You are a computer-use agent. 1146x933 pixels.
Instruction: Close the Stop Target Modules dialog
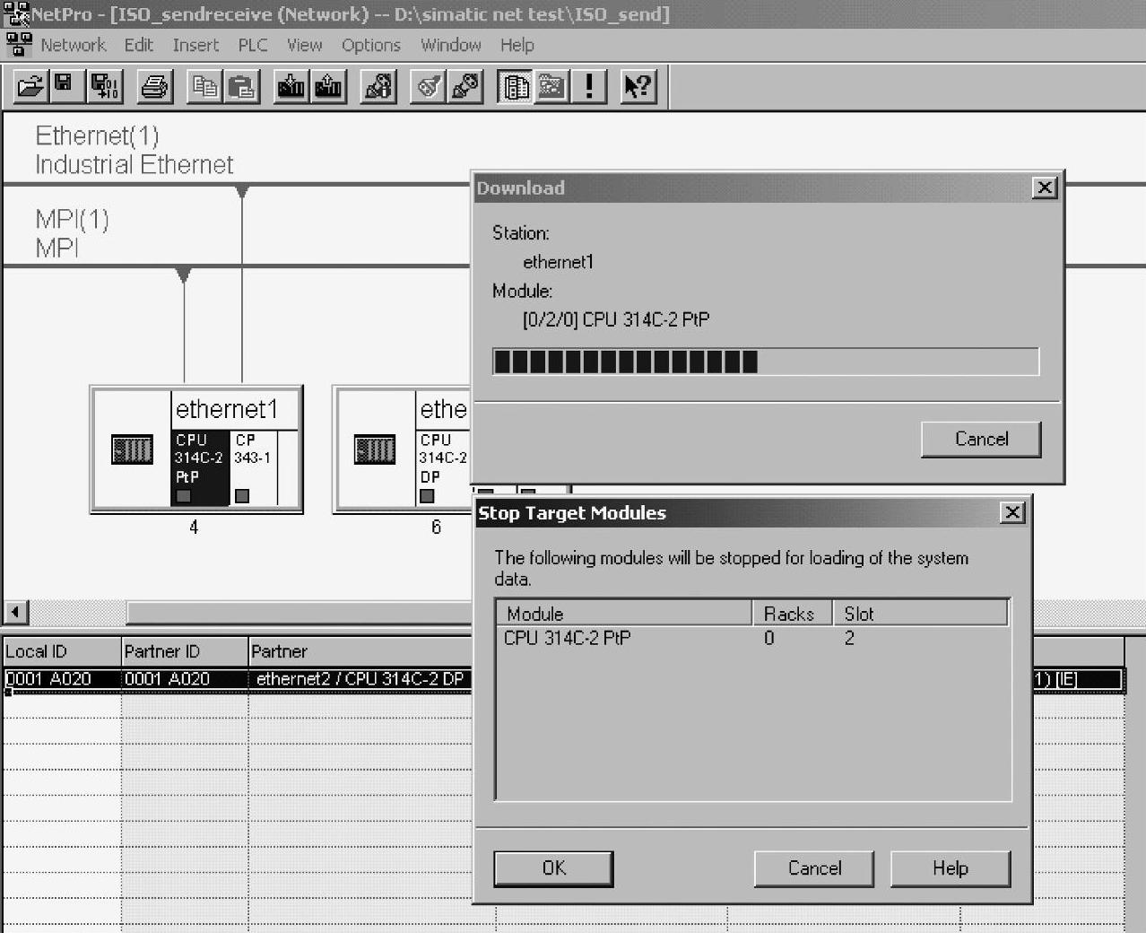[x=1012, y=512]
